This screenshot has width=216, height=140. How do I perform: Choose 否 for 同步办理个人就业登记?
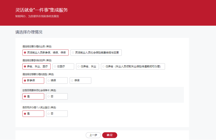pyautogui.click(x=57, y=114)
